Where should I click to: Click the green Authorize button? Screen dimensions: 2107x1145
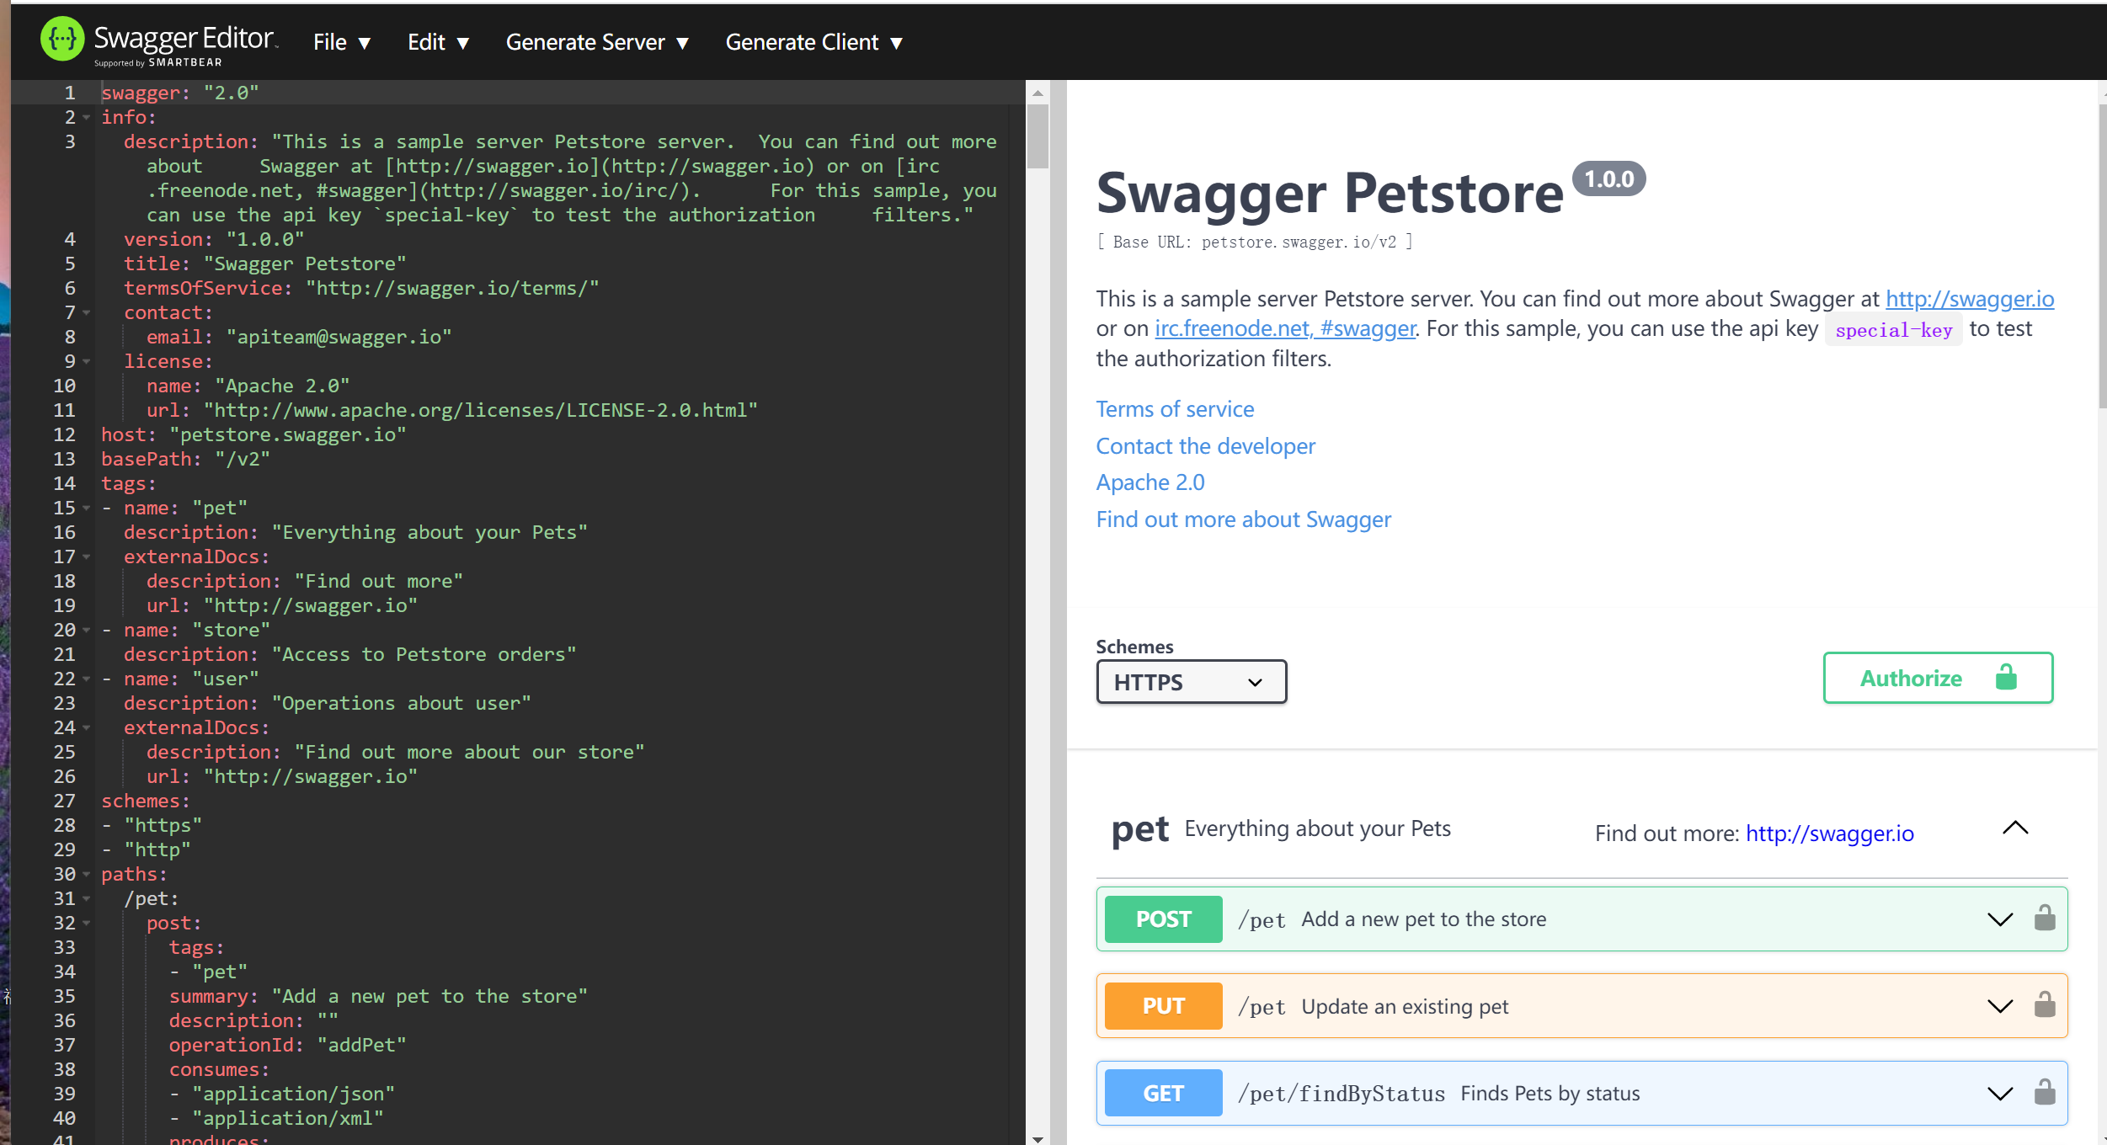tap(1937, 678)
